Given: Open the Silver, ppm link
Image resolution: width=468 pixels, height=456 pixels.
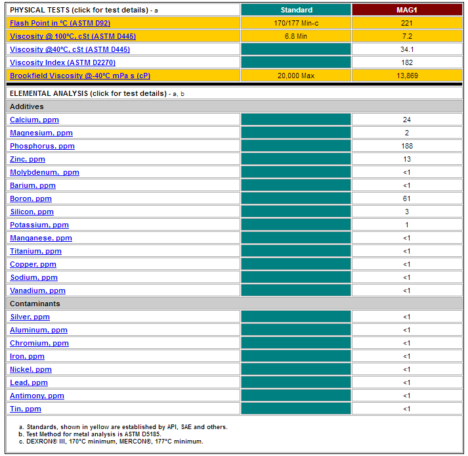Looking at the screenshot, I should (x=30, y=317).
